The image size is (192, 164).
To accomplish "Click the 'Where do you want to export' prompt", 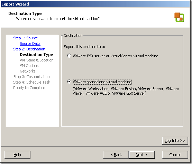I will [58, 19].
